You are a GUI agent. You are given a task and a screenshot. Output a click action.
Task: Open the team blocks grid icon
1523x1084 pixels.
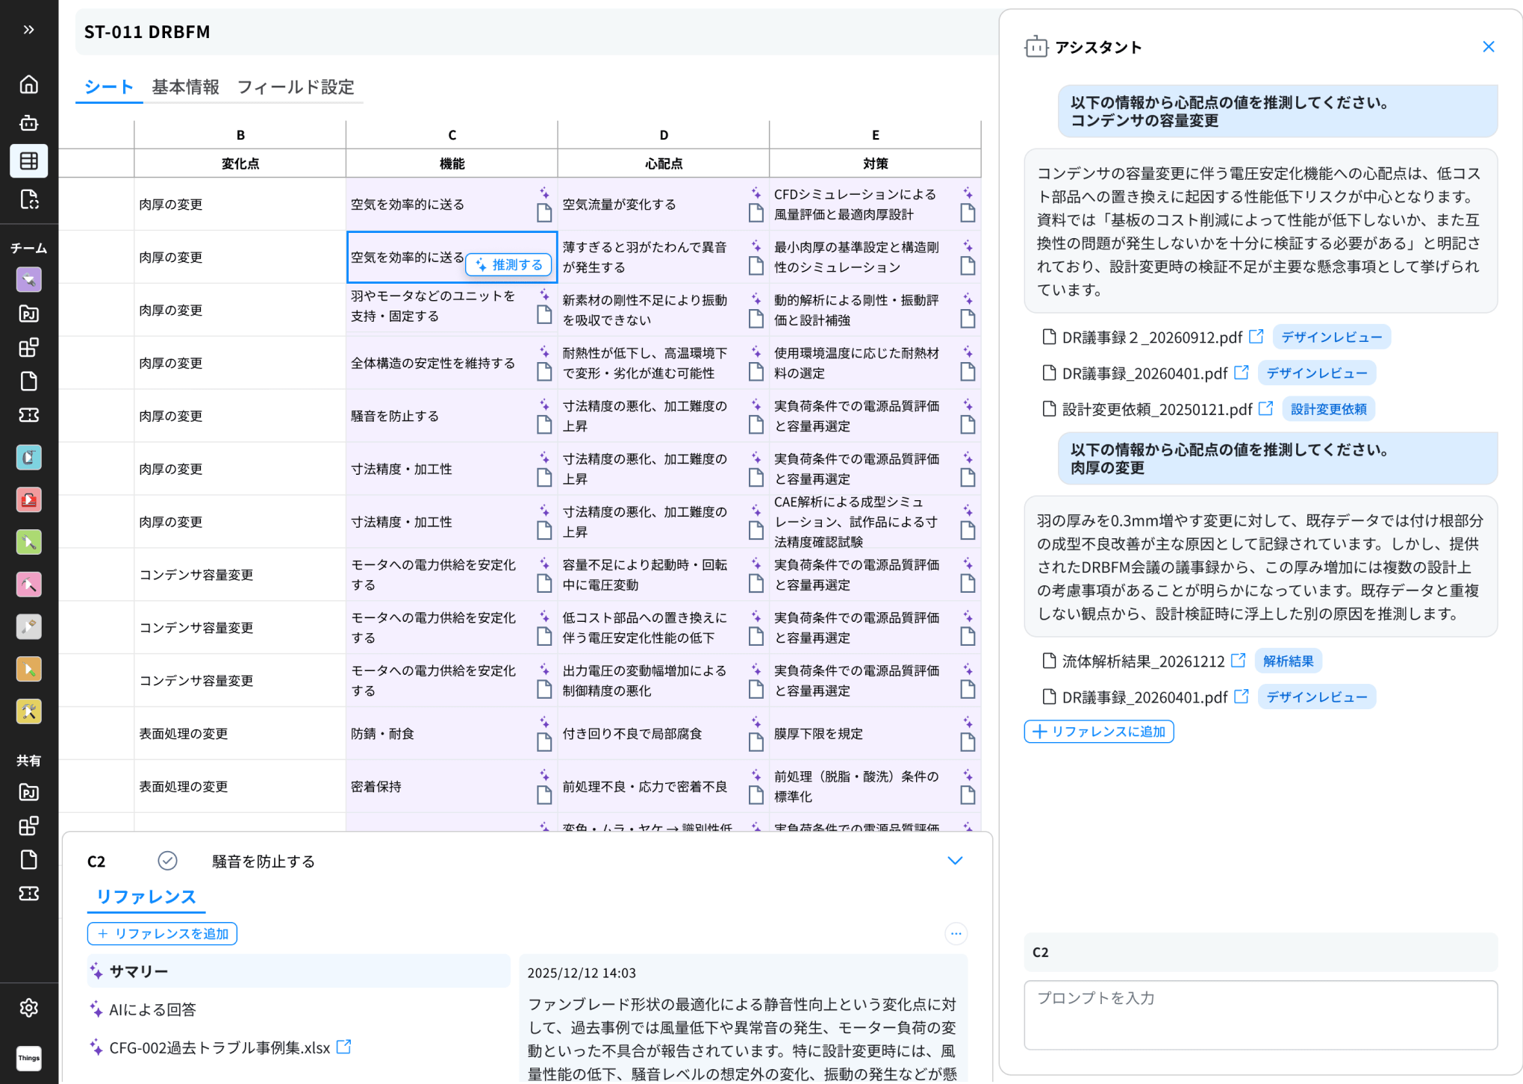(28, 347)
